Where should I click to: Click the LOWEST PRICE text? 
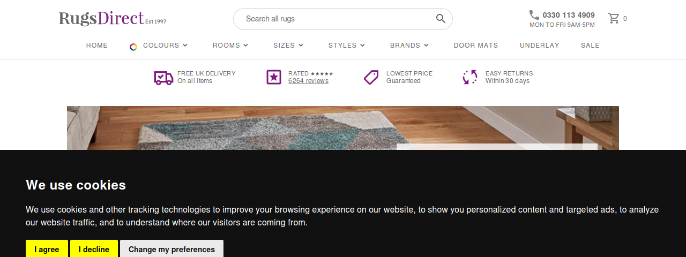pyautogui.click(x=409, y=73)
